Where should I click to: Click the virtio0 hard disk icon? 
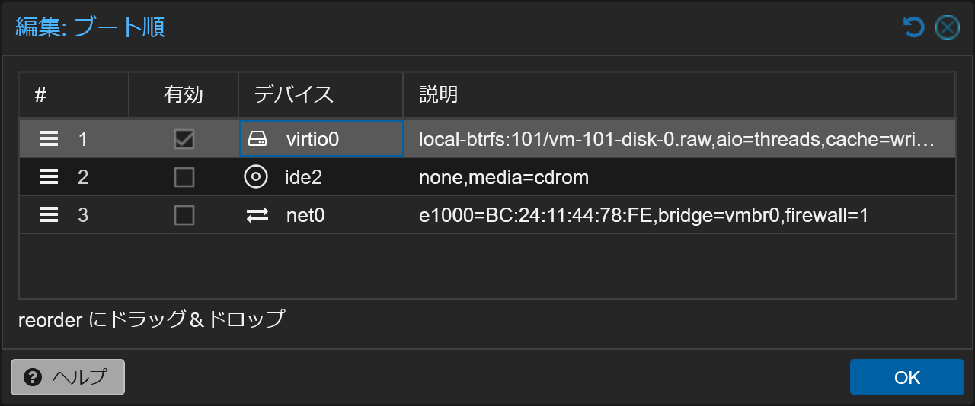(x=258, y=139)
